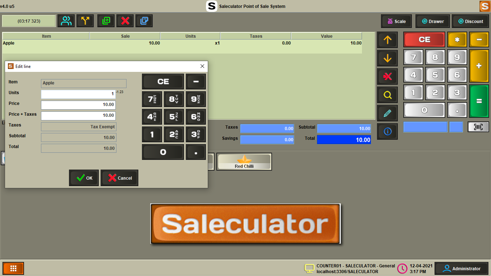Image resolution: width=491 pixels, height=276 pixels.
Task: Tap the 1 key in Edit line dialog
Action: coord(152,134)
